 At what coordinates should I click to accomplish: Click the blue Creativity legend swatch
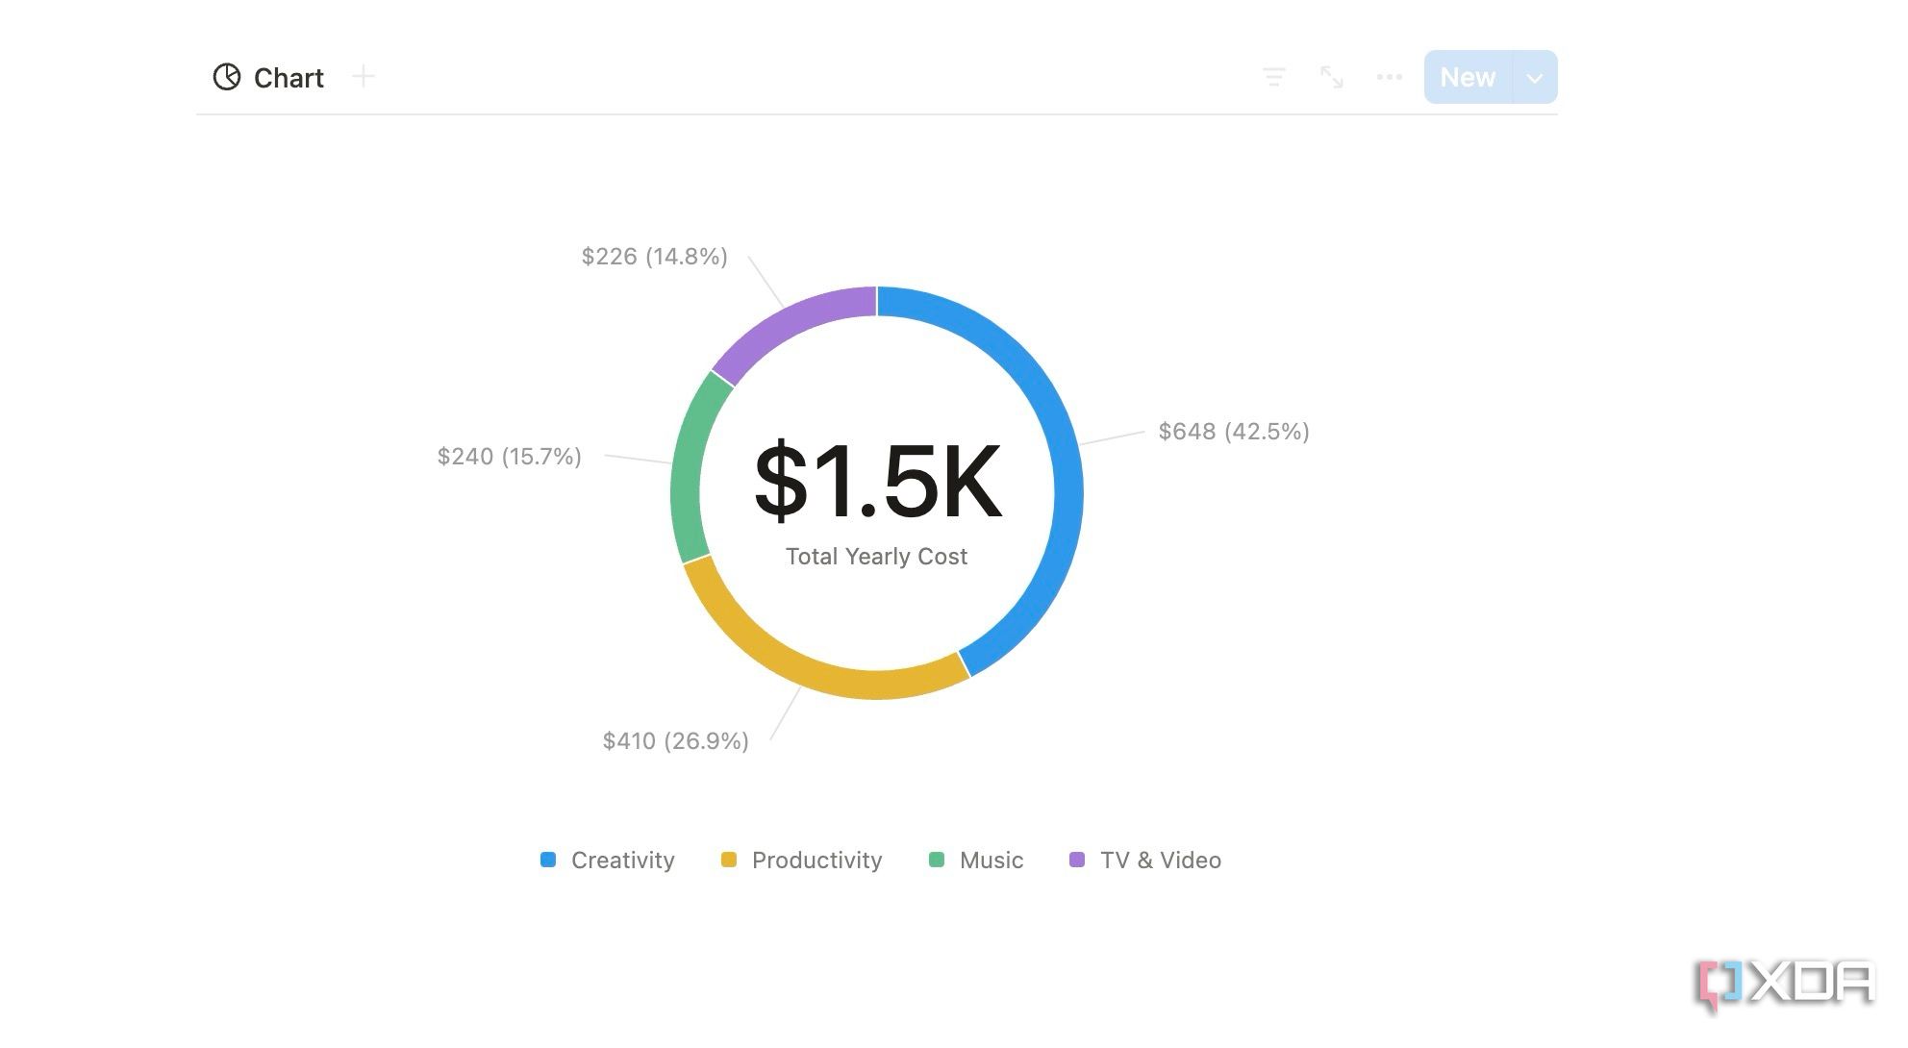click(x=548, y=860)
